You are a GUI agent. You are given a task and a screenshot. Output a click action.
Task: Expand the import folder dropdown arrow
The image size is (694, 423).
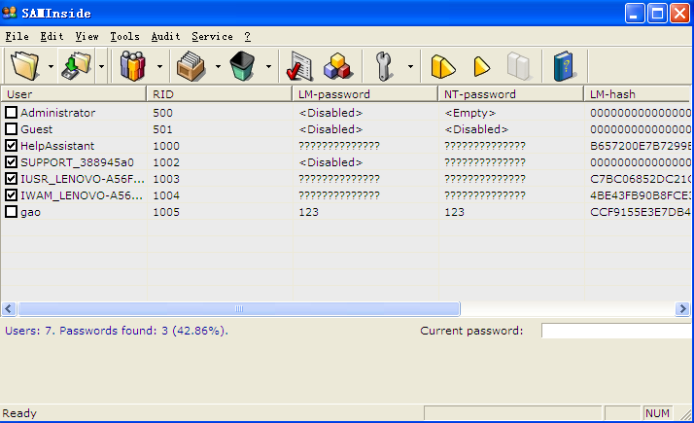pos(101,66)
